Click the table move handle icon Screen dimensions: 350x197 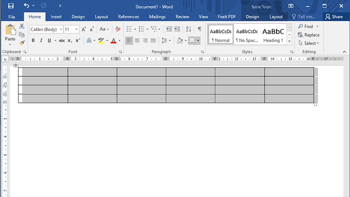click(16, 65)
